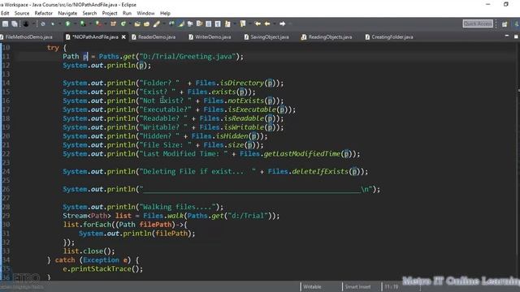This screenshot has height=292, width=520.
Task: Click the "notExists" method on line 16
Action: [x=245, y=101]
